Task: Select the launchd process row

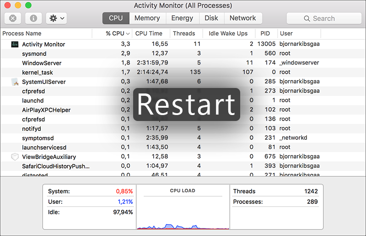Action: (183, 100)
